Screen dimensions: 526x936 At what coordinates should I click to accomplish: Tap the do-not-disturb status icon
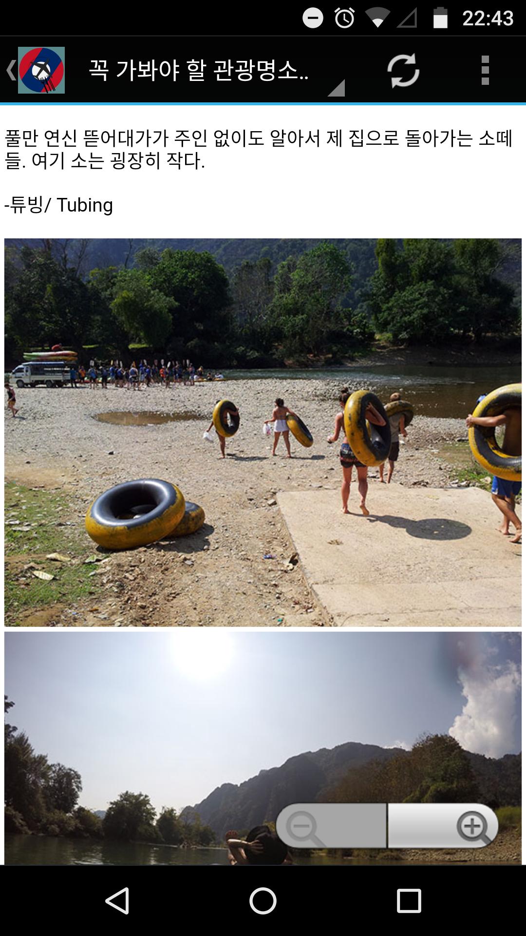pyautogui.click(x=313, y=19)
